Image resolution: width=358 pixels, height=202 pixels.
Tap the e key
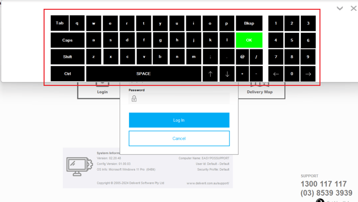pos(110,23)
